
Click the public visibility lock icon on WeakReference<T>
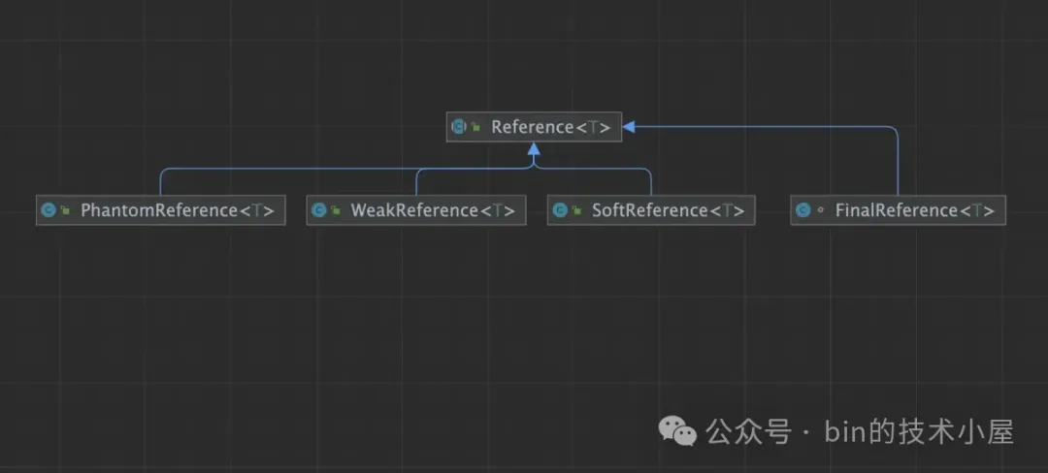click(x=336, y=210)
